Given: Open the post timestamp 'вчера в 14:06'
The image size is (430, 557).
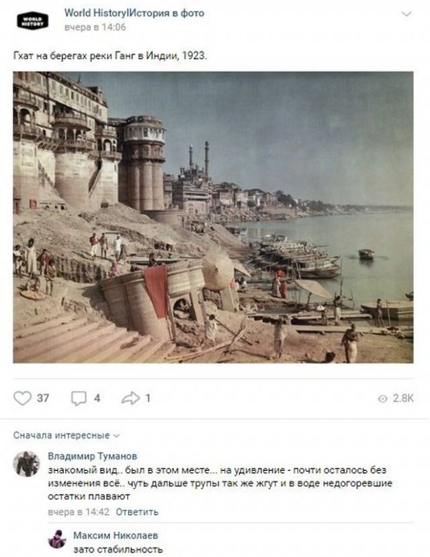Looking at the screenshot, I should [x=95, y=28].
